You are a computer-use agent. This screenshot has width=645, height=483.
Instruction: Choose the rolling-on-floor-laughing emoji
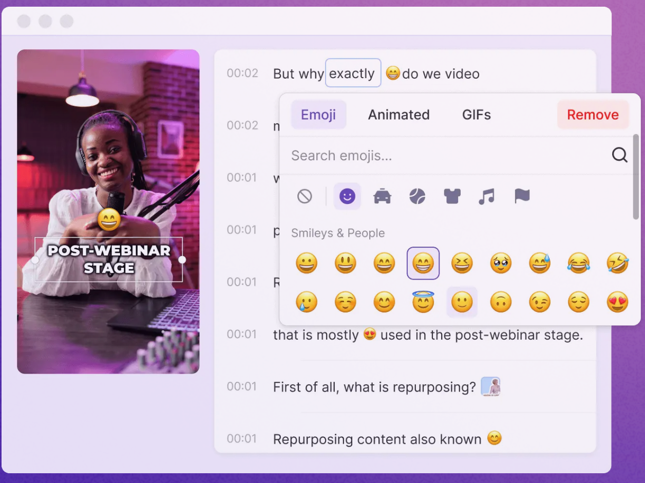coord(618,263)
